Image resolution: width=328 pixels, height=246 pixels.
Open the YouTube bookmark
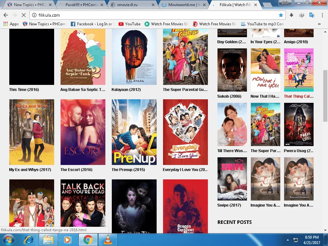(129, 24)
